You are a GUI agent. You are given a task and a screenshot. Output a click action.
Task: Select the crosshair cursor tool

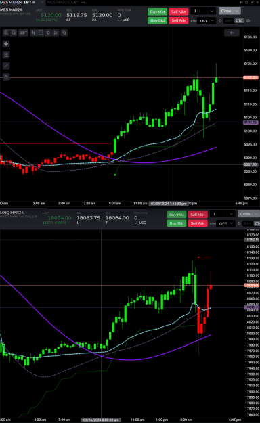pyautogui.click(x=6, y=44)
